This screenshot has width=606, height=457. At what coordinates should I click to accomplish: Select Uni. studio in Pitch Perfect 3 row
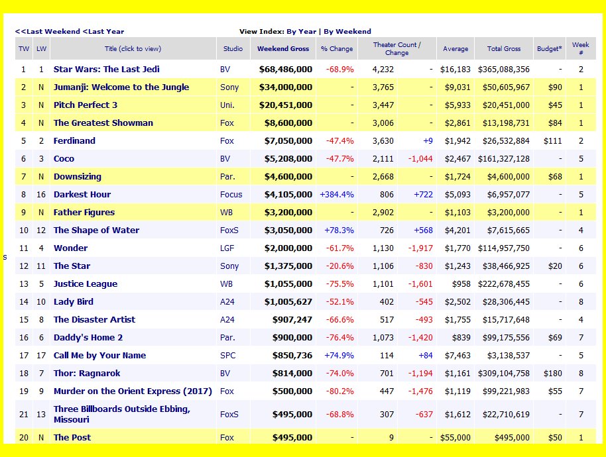(227, 105)
